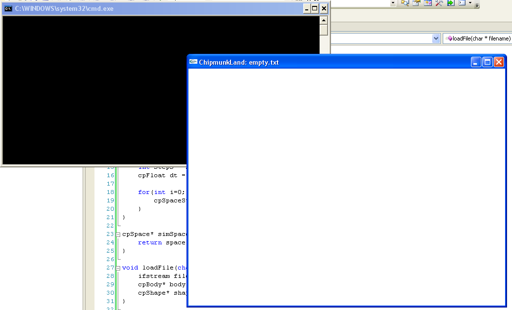512x310 pixels.
Task: Click the C:\WINDOWS\system32\cmd.exe title text
Action: click(x=64, y=9)
